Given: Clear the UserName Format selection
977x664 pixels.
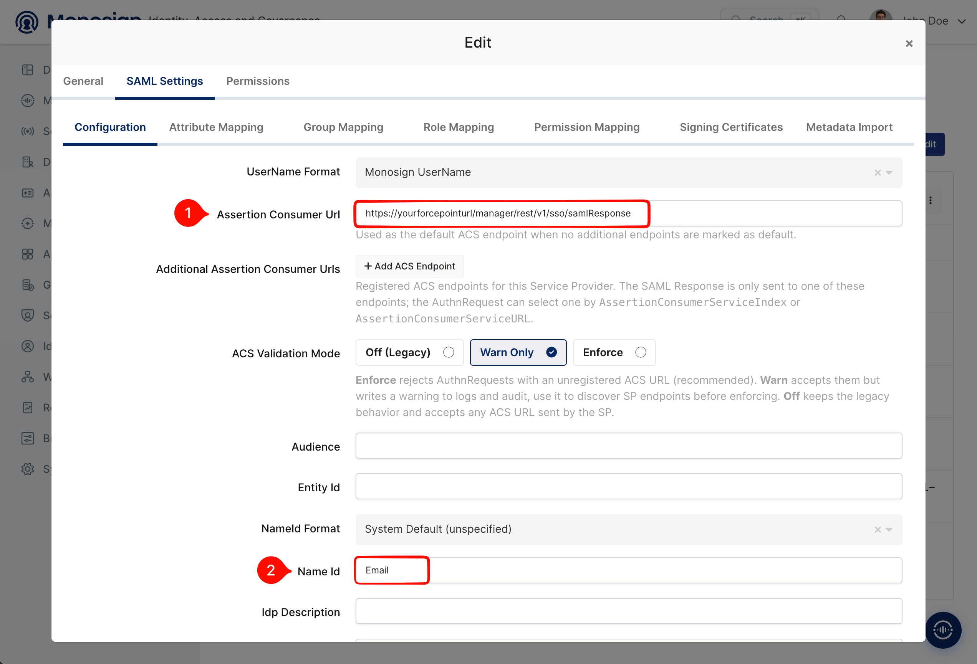Looking at the screenshot, I should point(878,173).
